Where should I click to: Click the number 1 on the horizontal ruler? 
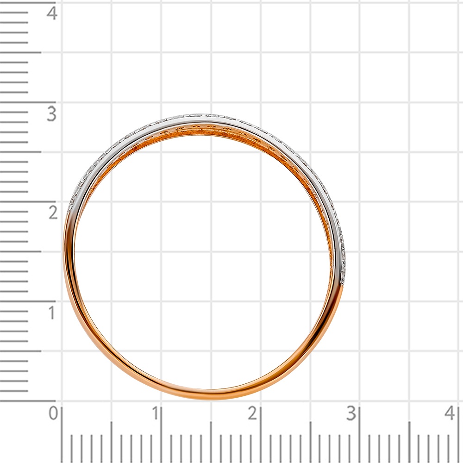point(156,413)
